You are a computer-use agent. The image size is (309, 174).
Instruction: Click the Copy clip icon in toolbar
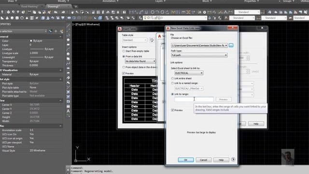point(34,12)
